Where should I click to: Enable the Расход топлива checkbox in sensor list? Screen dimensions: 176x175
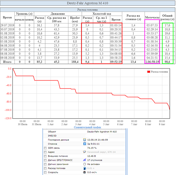pyautogui.click(x=45, y=168)
